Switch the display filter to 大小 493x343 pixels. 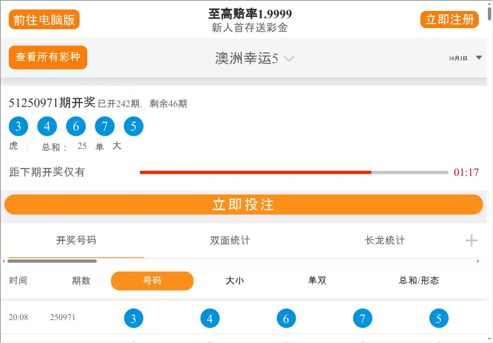click(234, 281)
